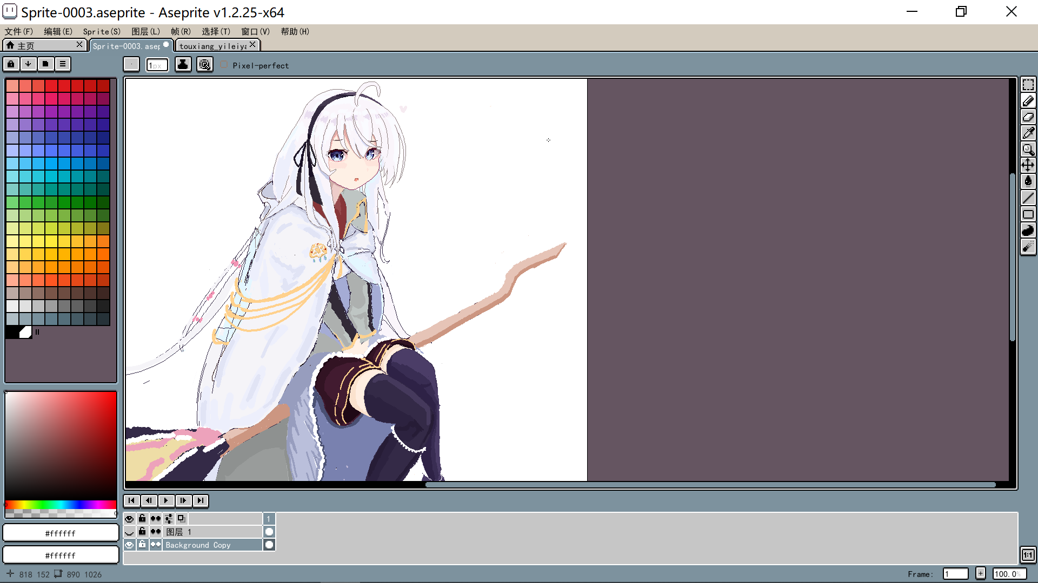Click the foreground color #ffffff field
Screen dimensions: 1038x583
tap(61, 533)
